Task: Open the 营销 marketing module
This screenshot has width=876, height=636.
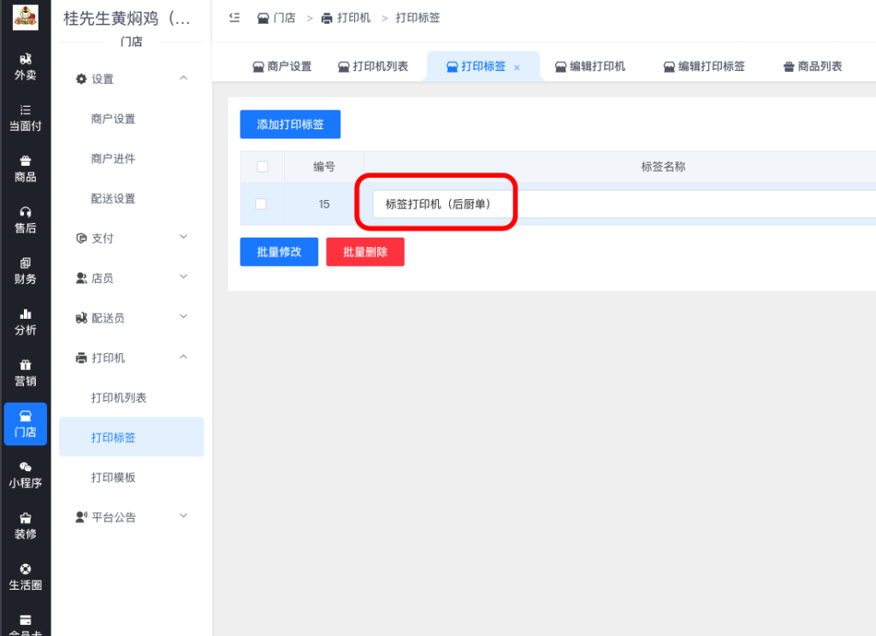Action: [x=26, y=373]
